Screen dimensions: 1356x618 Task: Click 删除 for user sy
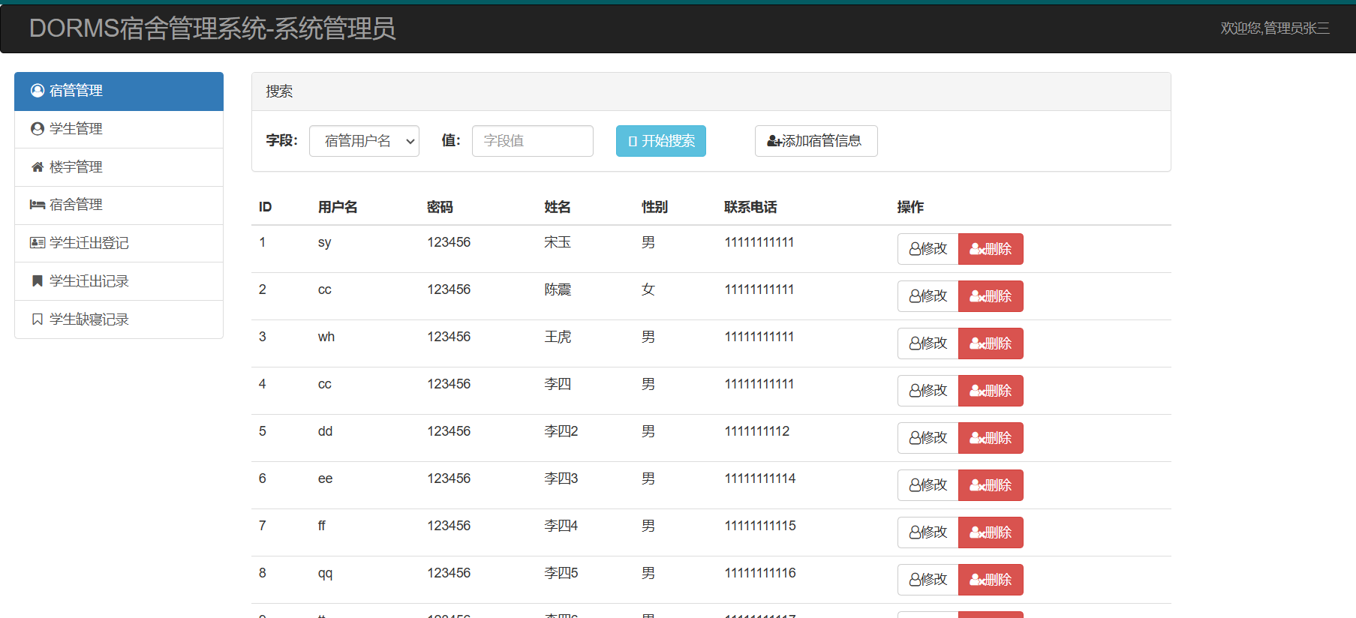pos(991,249)
